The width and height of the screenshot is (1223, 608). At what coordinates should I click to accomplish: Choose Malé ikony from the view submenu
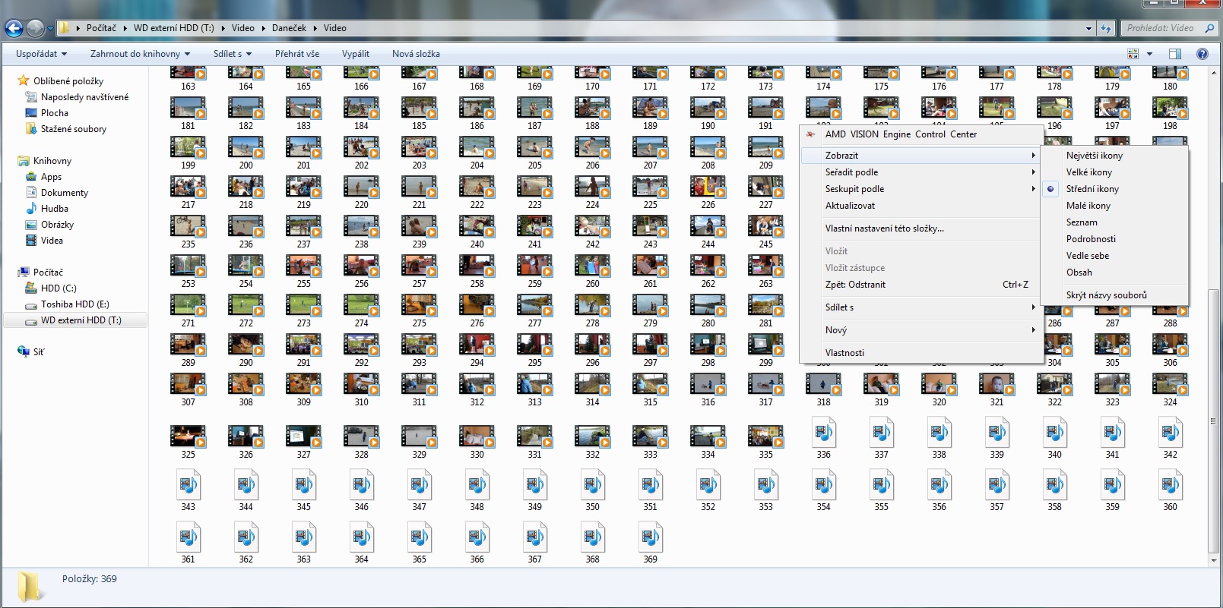point(1114,206)
